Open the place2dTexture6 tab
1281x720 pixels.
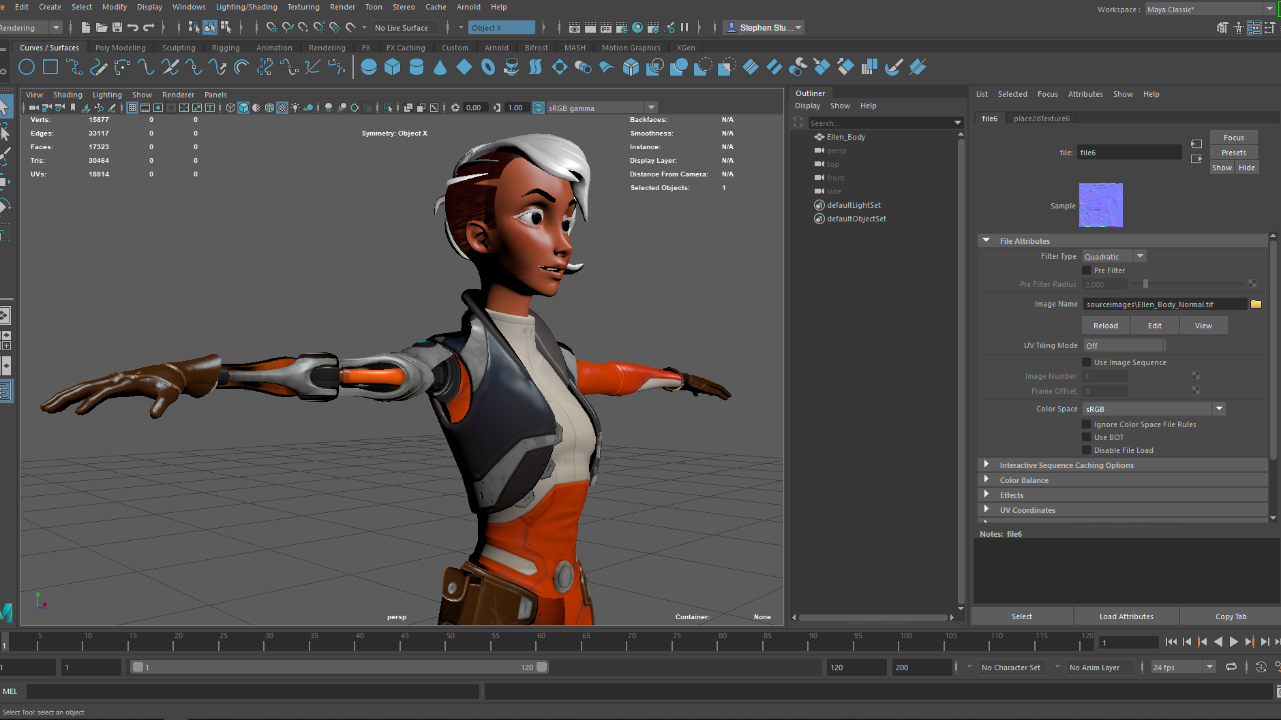click(x=1041, y=119)
